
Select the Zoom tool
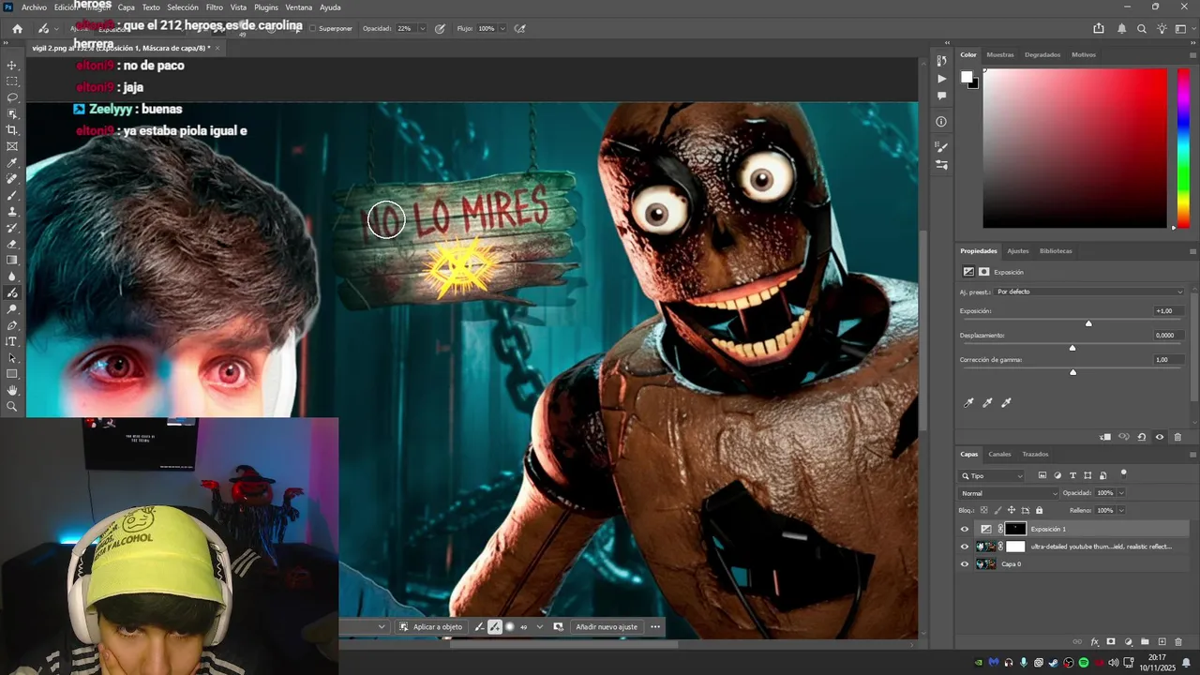[12, 407]
